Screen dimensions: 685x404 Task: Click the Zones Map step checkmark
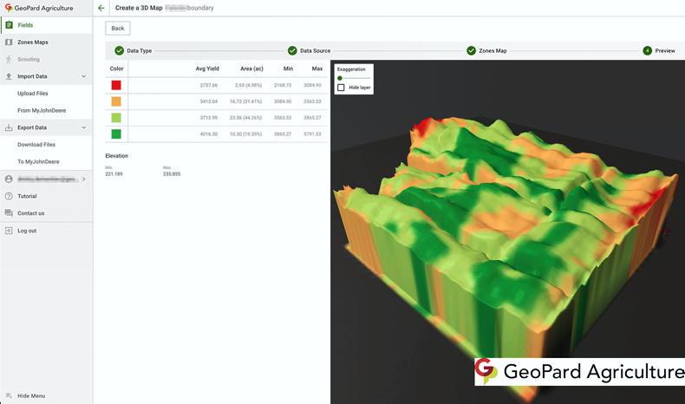pyautogui.click(x=471, y=50)
